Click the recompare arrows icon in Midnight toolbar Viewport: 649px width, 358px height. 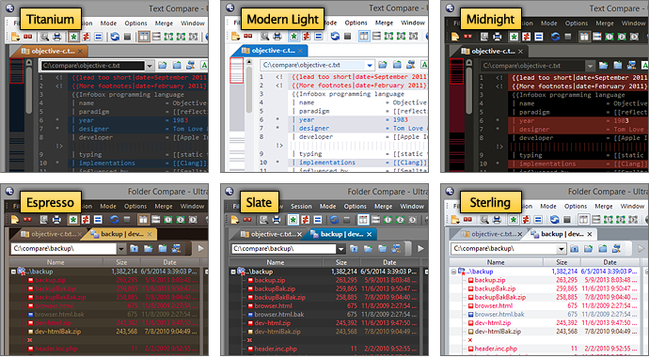click(555, 37)
